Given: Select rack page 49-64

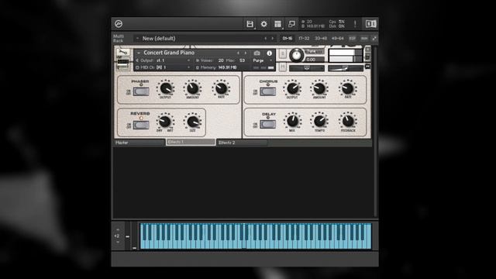Looking at the screenshot, I should tap(337, 38).
